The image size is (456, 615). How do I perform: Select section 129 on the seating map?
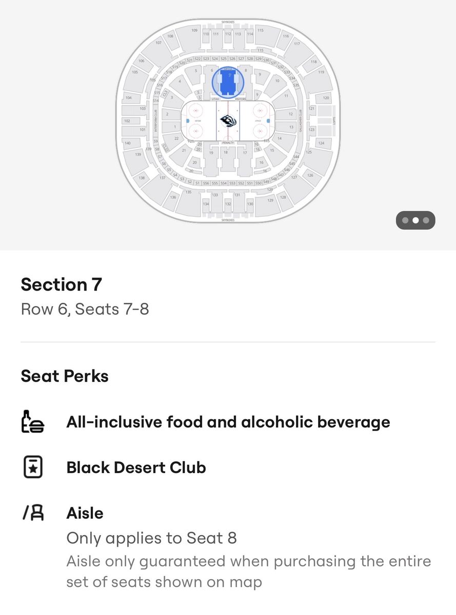coord(270,200)
